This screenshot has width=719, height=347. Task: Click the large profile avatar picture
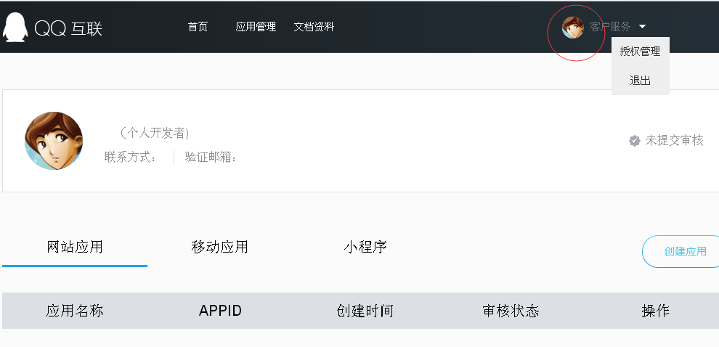(x=54, y=141)
